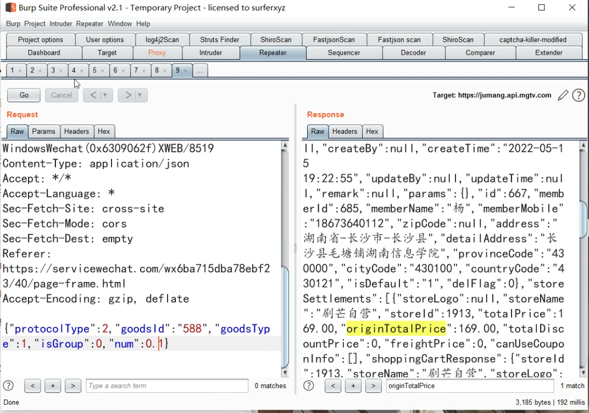Open forward history dropdown arrow

click(140, 95)
